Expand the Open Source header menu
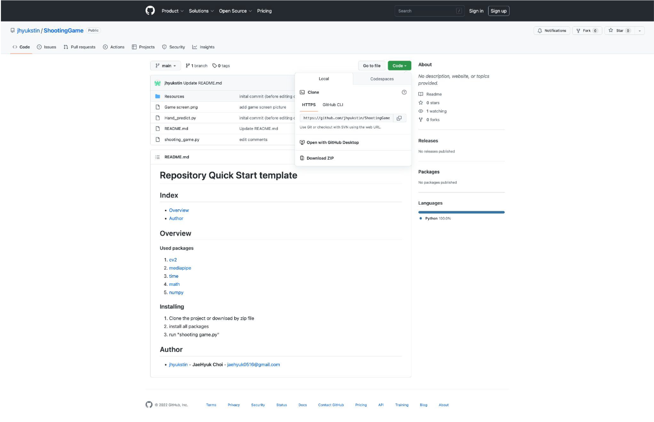This screenshot has height=422, width=654. click(235, 11)
